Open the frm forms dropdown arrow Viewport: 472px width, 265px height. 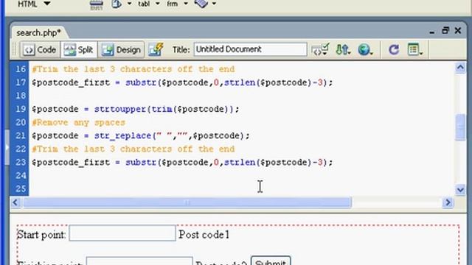[x=186, y=4]
